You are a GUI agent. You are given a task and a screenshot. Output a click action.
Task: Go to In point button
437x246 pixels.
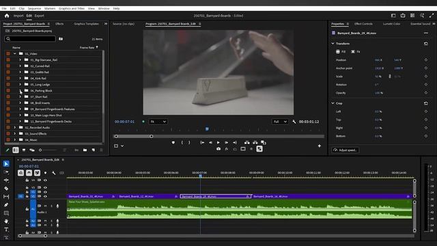(202, 143)
